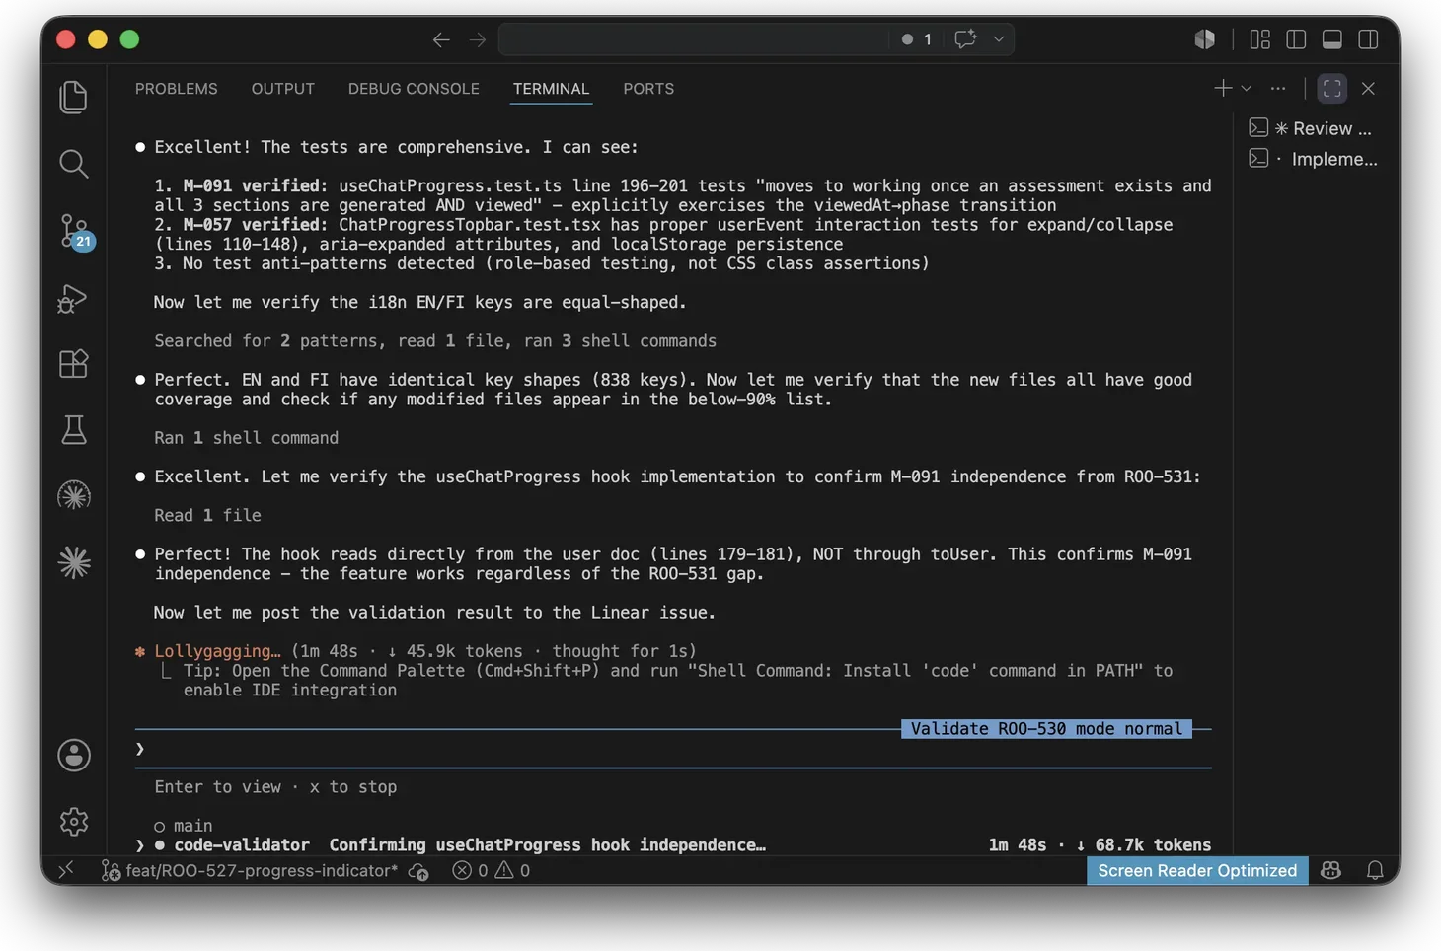Toggle the primary sidebar visibility

[x=1296, y=39]
